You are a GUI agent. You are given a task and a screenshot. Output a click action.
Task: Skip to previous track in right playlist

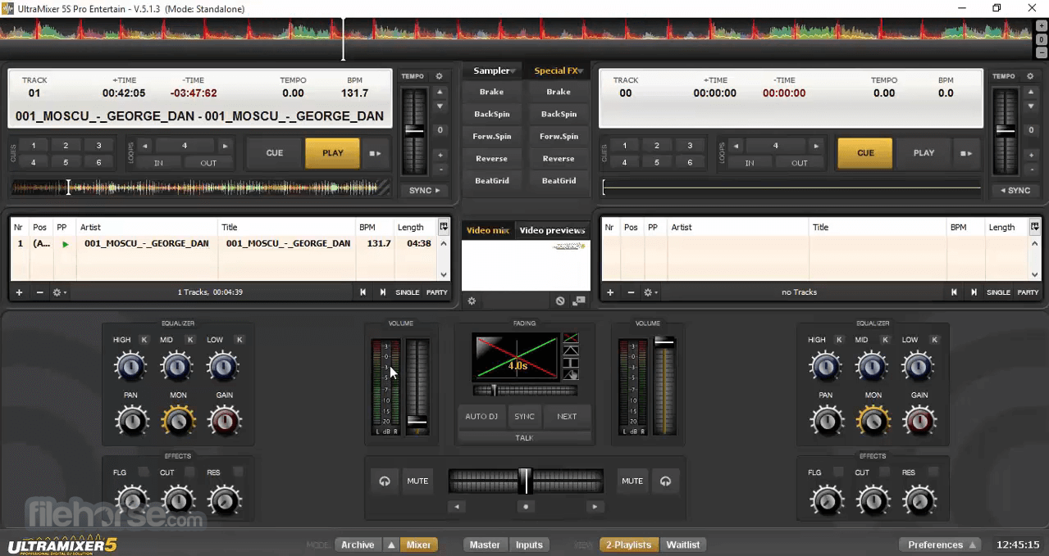(954, 292)
